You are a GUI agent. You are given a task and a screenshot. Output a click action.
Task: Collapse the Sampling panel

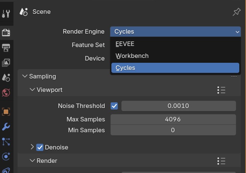coord(25,76)
